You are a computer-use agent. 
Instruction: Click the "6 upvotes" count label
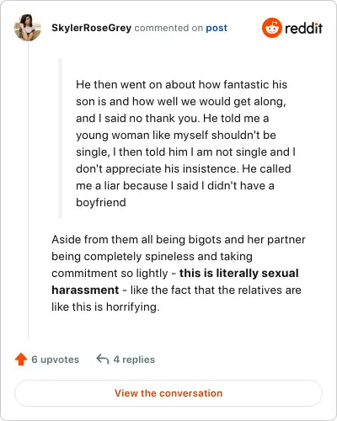(x=56, y=360)
